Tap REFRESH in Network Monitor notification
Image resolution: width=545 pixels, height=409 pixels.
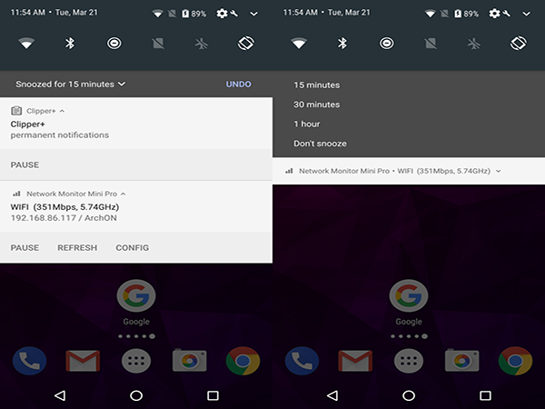coord(77,247)
